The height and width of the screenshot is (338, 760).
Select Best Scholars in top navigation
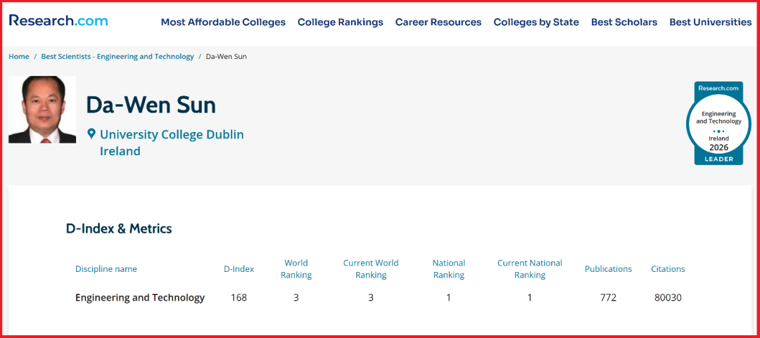tap(624, 22)
